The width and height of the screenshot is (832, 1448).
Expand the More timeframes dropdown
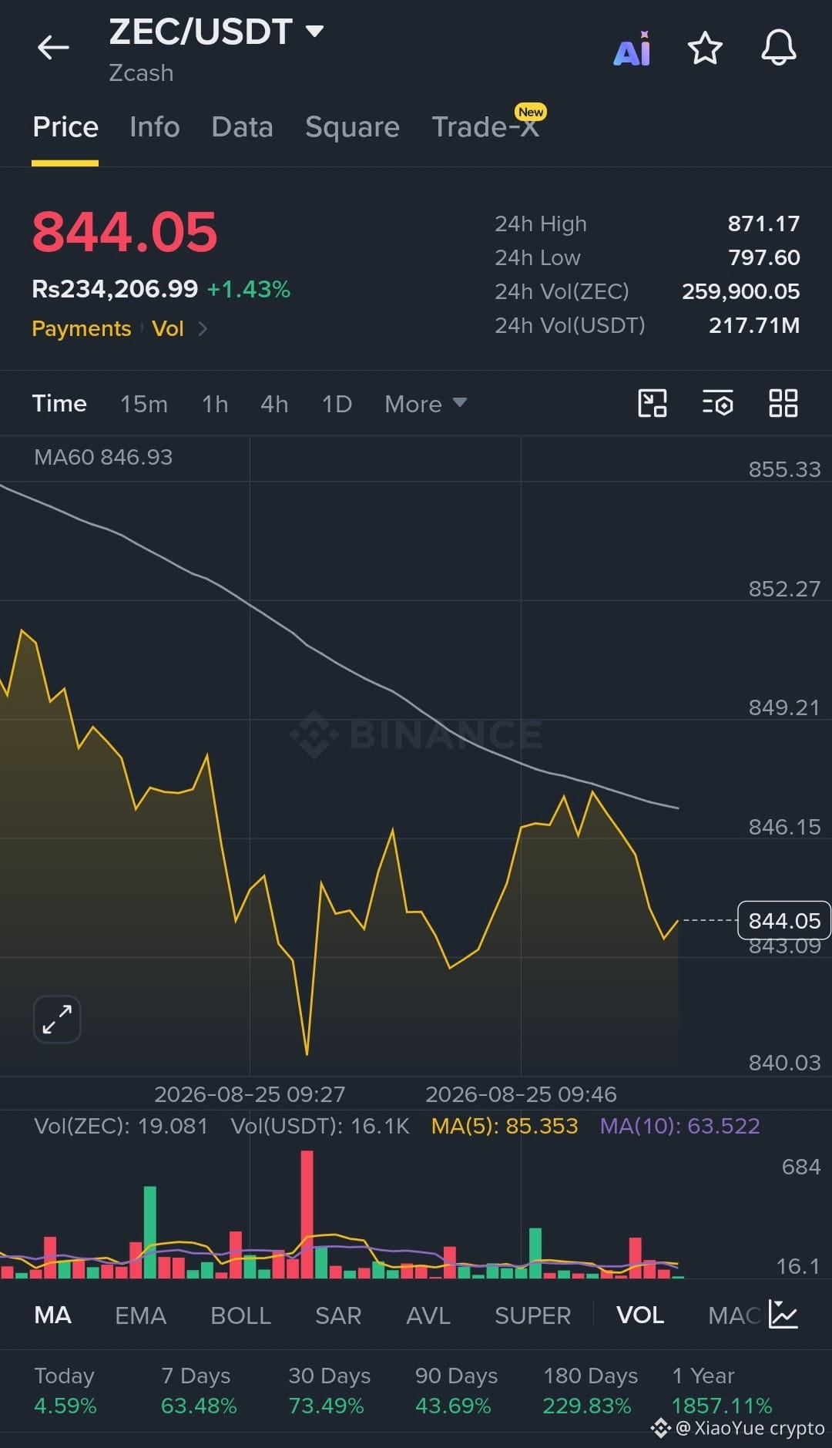coord(425,404)
